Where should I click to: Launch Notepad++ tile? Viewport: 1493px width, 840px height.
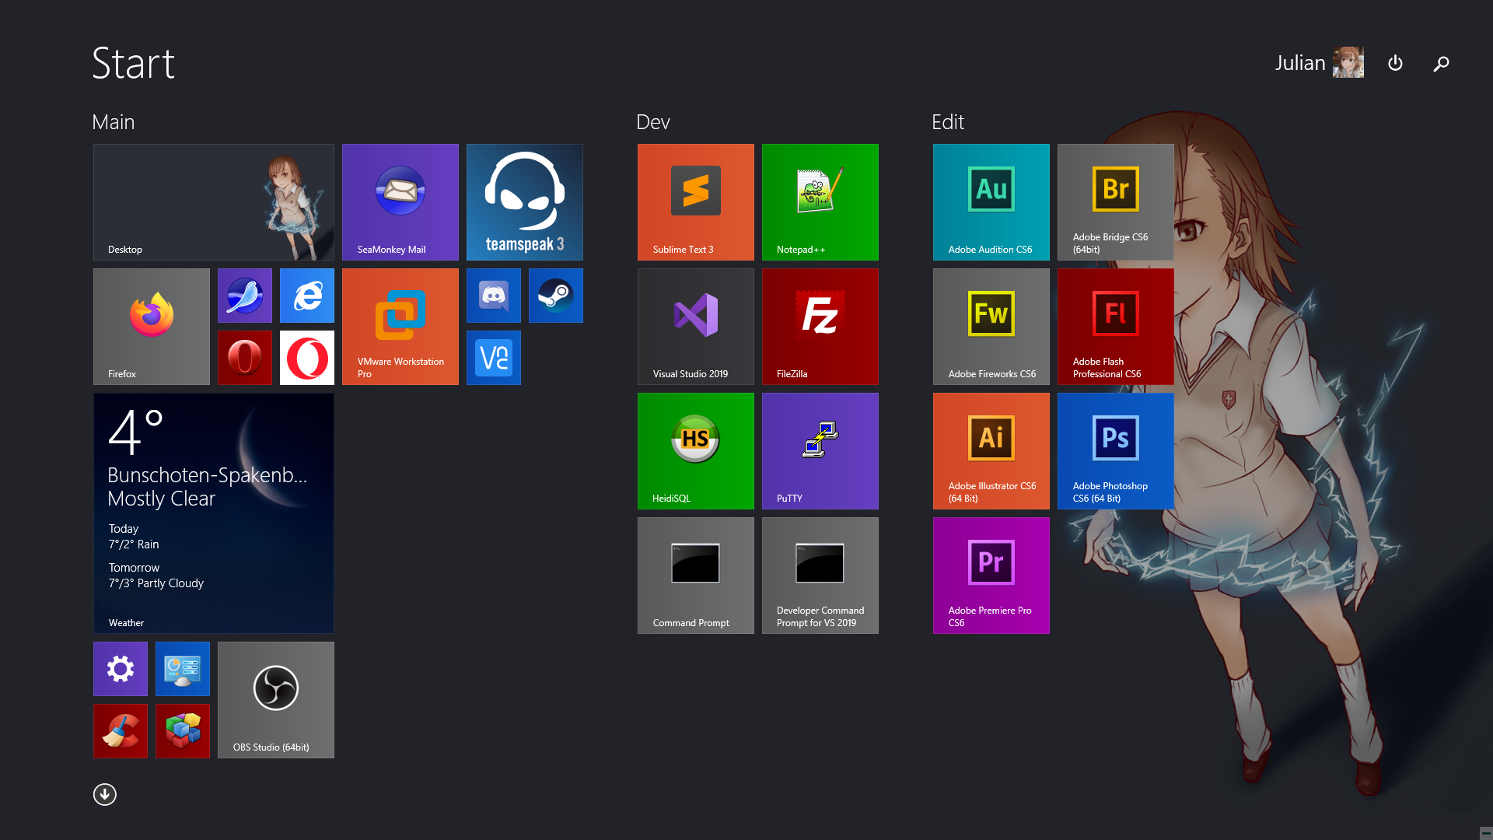[820, 202]
